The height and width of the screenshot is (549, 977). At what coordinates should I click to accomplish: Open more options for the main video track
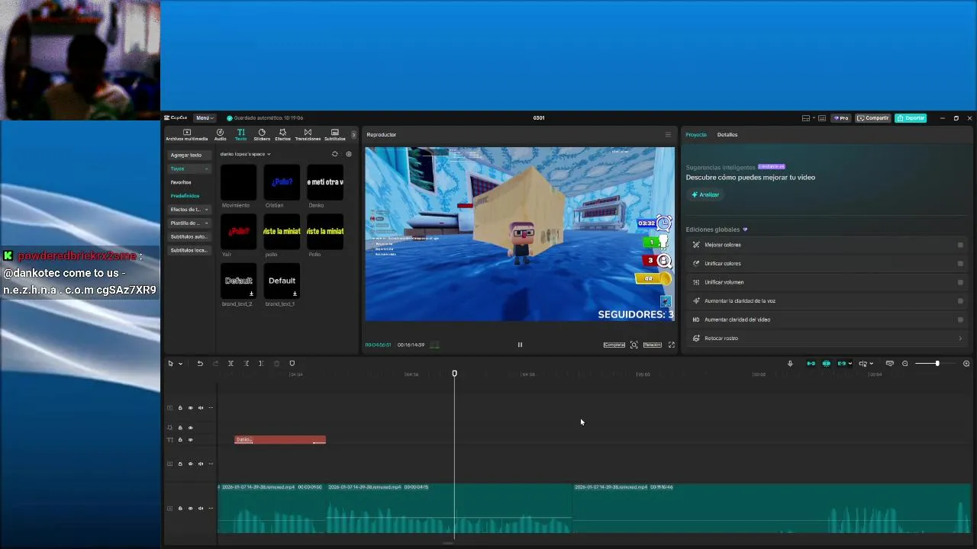pos(211,509)
